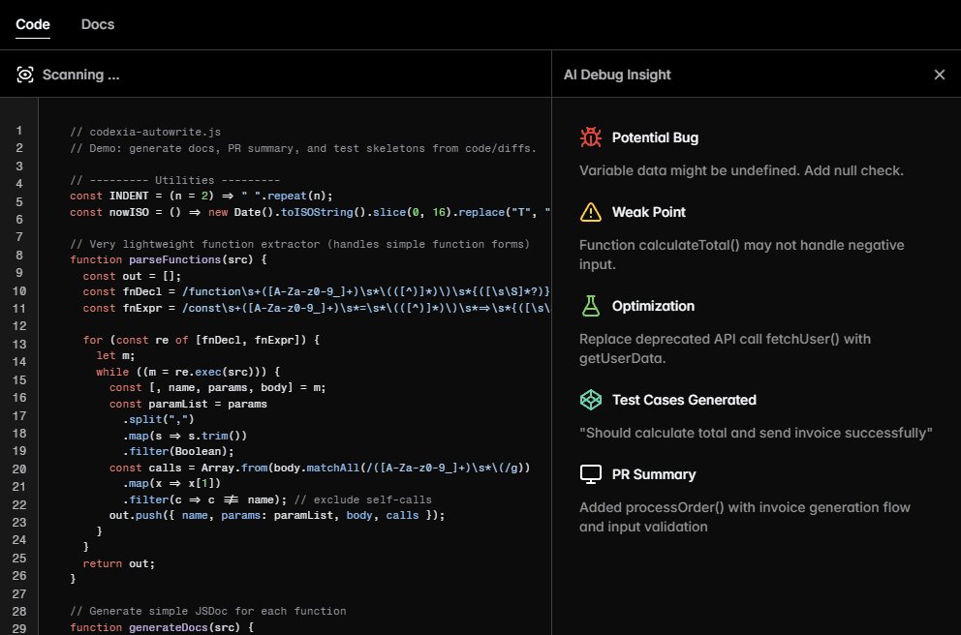Click the PR Summary monitor icon

591,474
